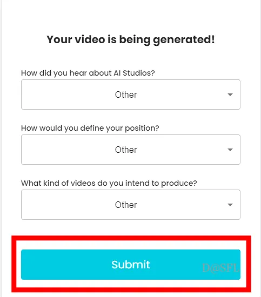Click the caret icon on position dropdown
This screenshot has height=297, width=261.
[230, 150]
